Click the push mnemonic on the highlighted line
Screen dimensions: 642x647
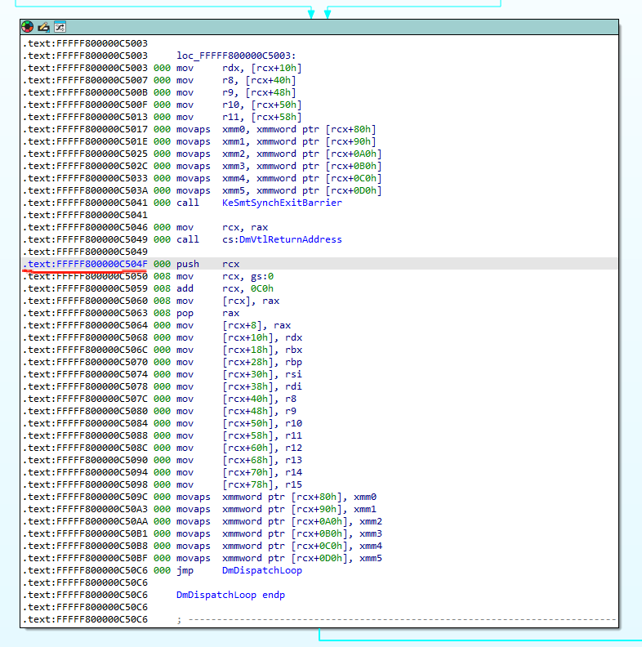tap(187, 264)
